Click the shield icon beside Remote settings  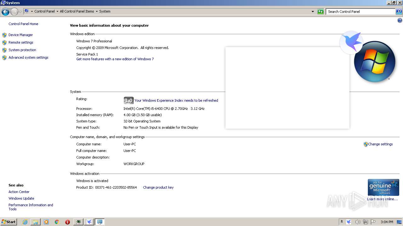pyautogui.click(x=4, y=43)
